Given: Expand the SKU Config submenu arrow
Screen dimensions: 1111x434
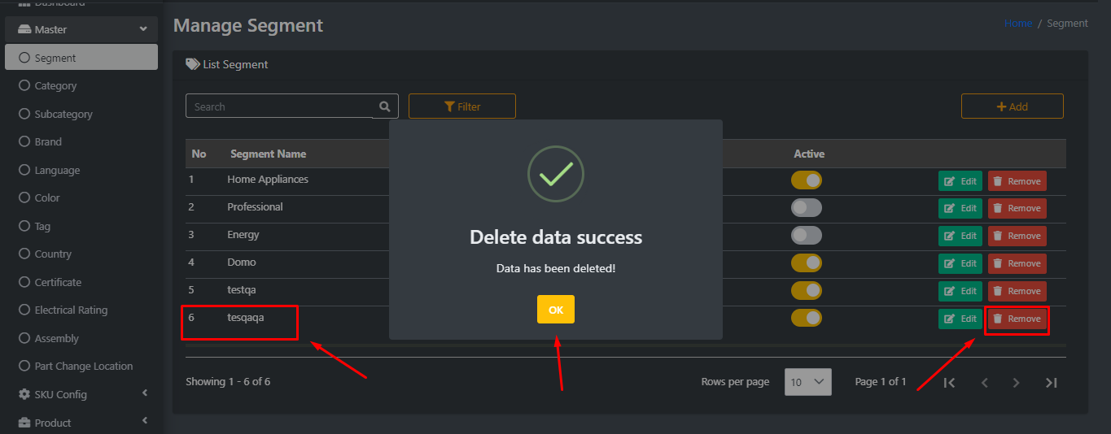Looking at the screenshot, I should (x=145, y=393).
